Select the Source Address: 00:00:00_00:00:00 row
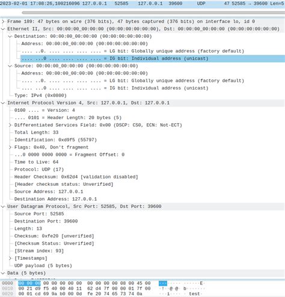 click(x=84, y=73)
